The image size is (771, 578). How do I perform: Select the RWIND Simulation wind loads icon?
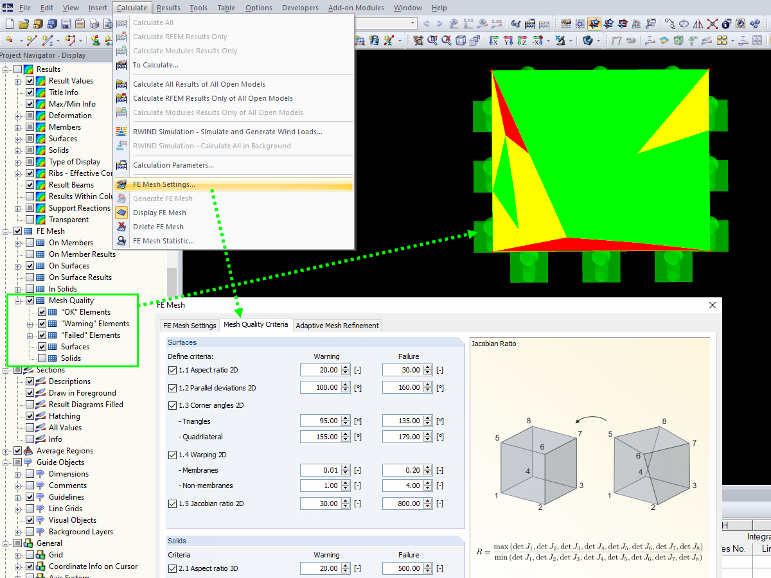coord(121,131)
